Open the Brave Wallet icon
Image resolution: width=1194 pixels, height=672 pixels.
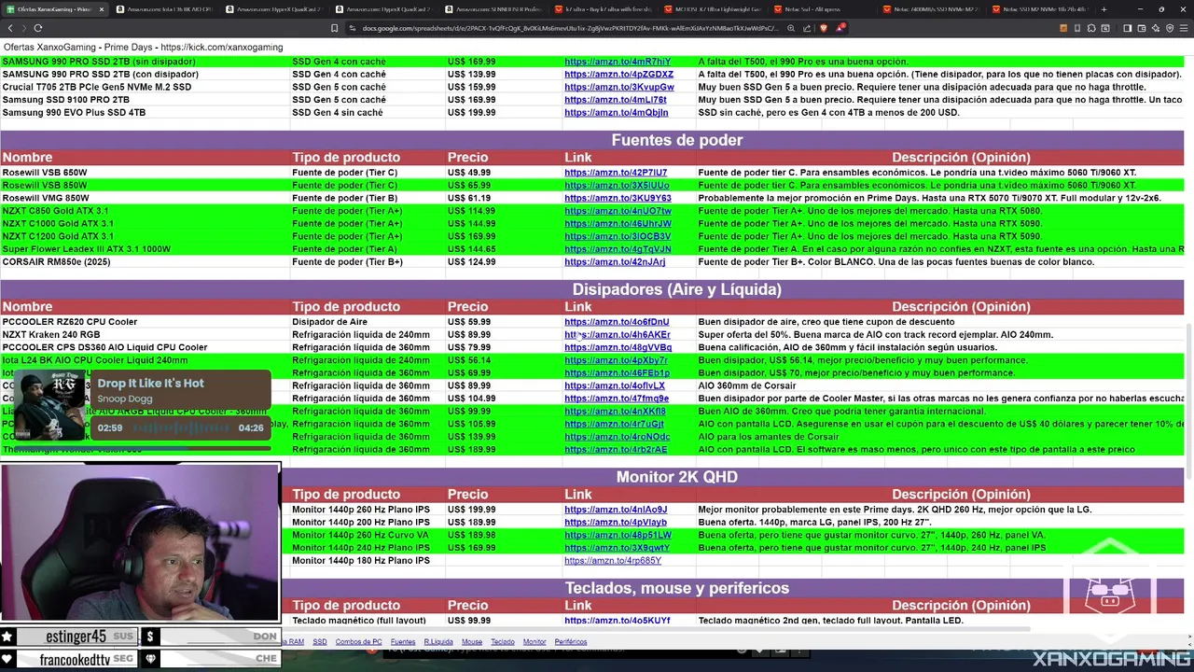coord(1142,28)
